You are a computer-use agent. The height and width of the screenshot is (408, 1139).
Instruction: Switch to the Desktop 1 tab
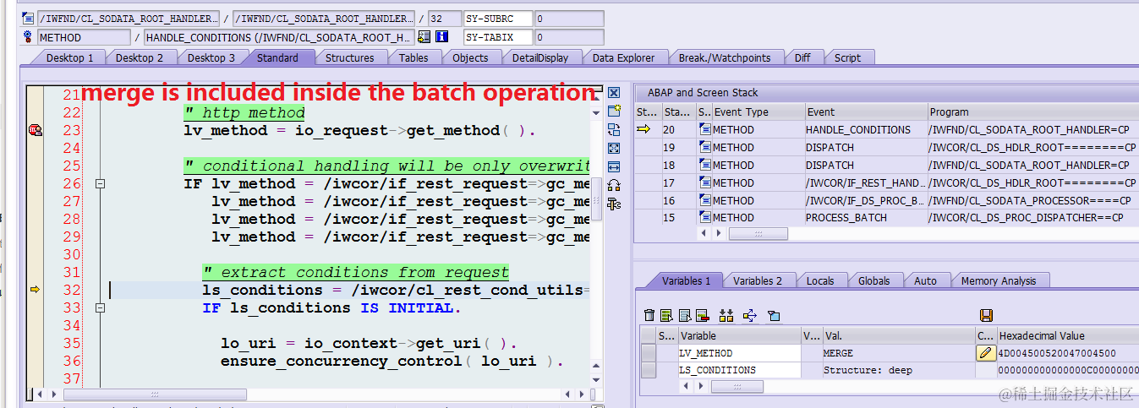coord(69,57)
